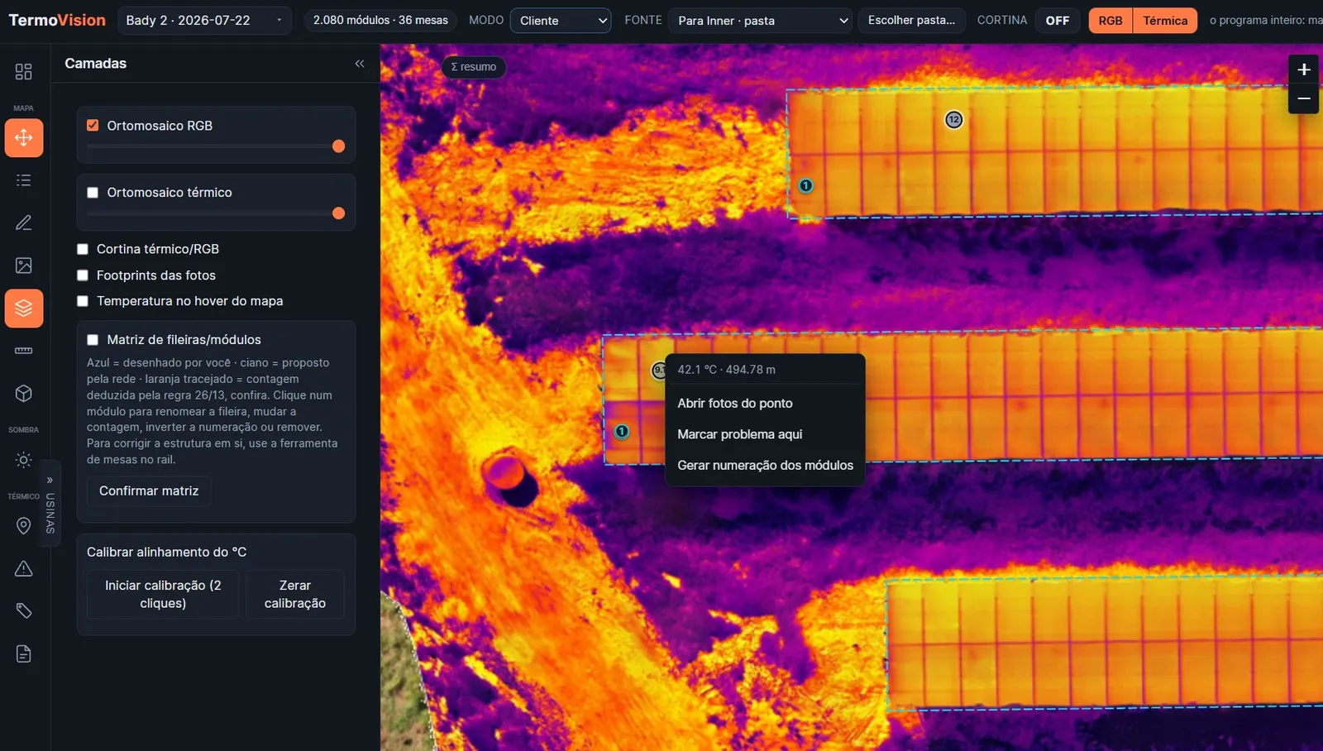Adjust the Ortomosaico RGB opacity slider handle

tap(338, 146)
